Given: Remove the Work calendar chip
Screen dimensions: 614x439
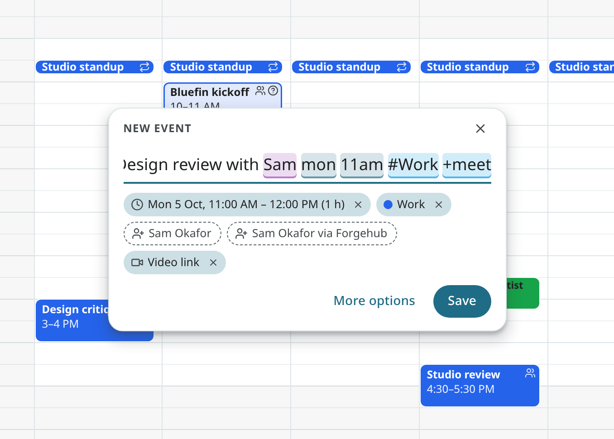Looking at the screenshot, I should pyautogui.click(x=439, y=205).
